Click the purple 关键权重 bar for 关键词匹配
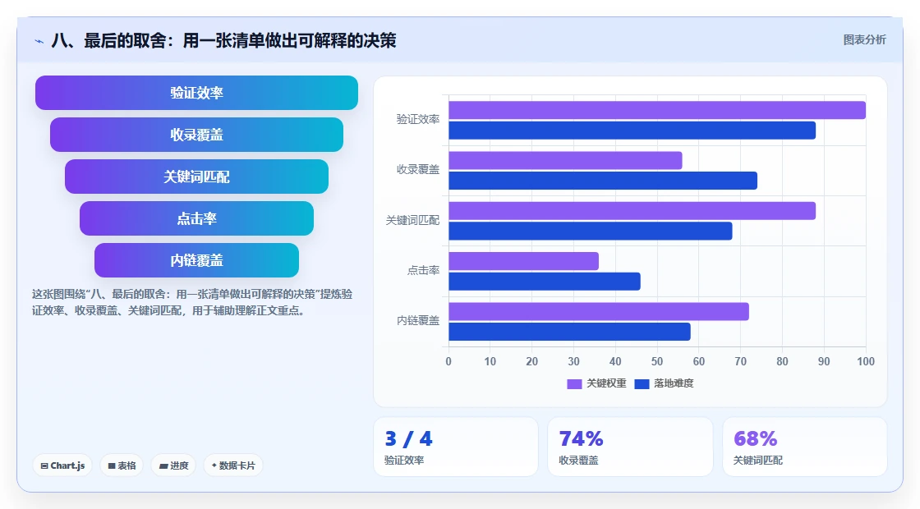Viewport: 920px width, 509px height. click(x=632, y=210)
